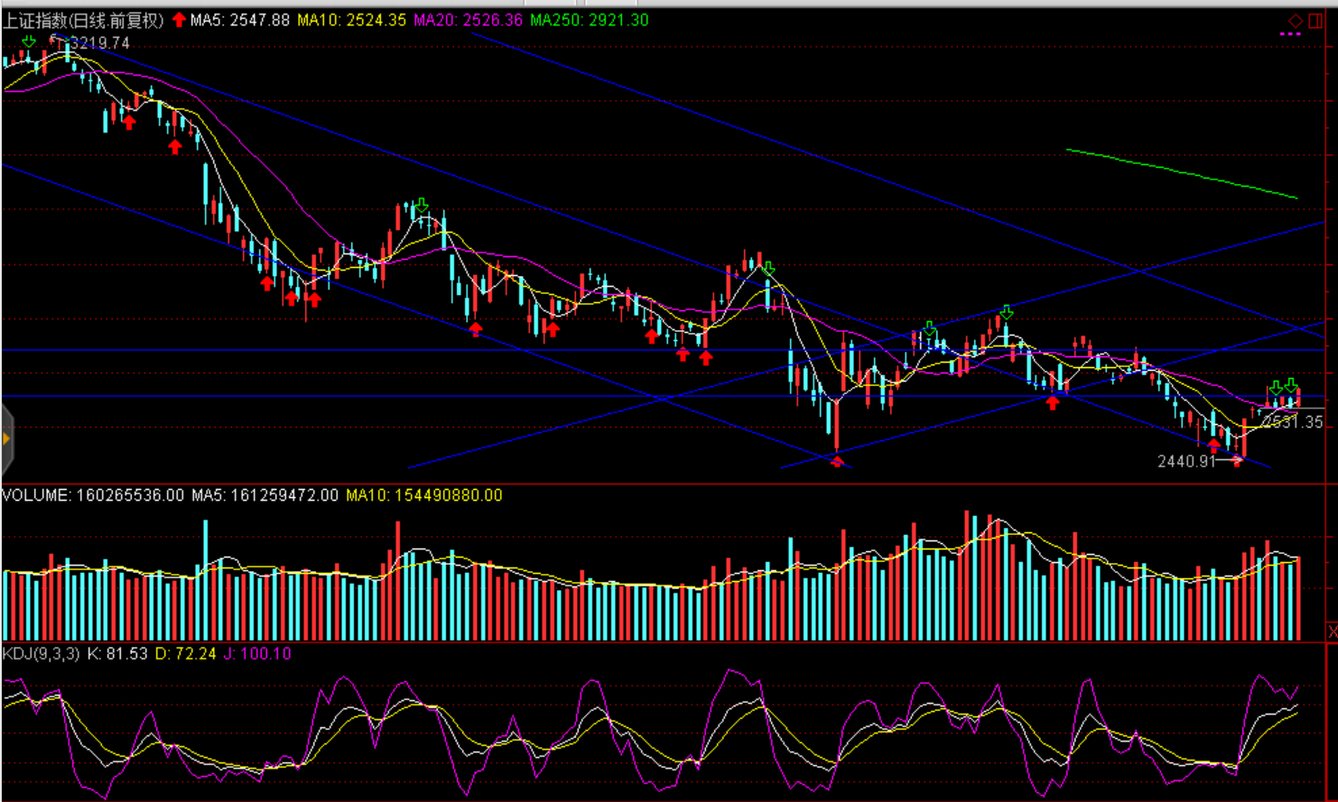Click the green sell arrow near 3219.74 high
Screen dimensions: 1338x802
click(29, 41)
